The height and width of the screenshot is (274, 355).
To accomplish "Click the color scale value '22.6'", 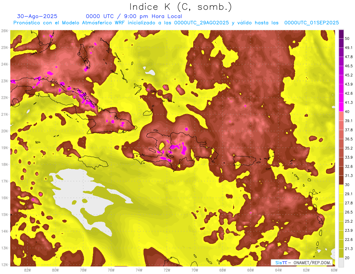I will click(x=349, y=239).
